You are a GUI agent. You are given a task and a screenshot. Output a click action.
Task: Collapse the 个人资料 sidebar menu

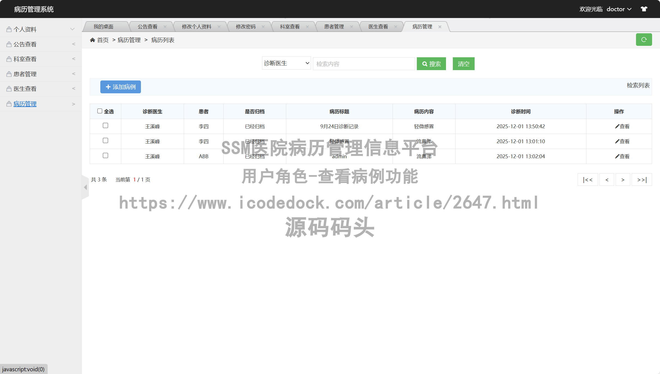click(72, 29)
